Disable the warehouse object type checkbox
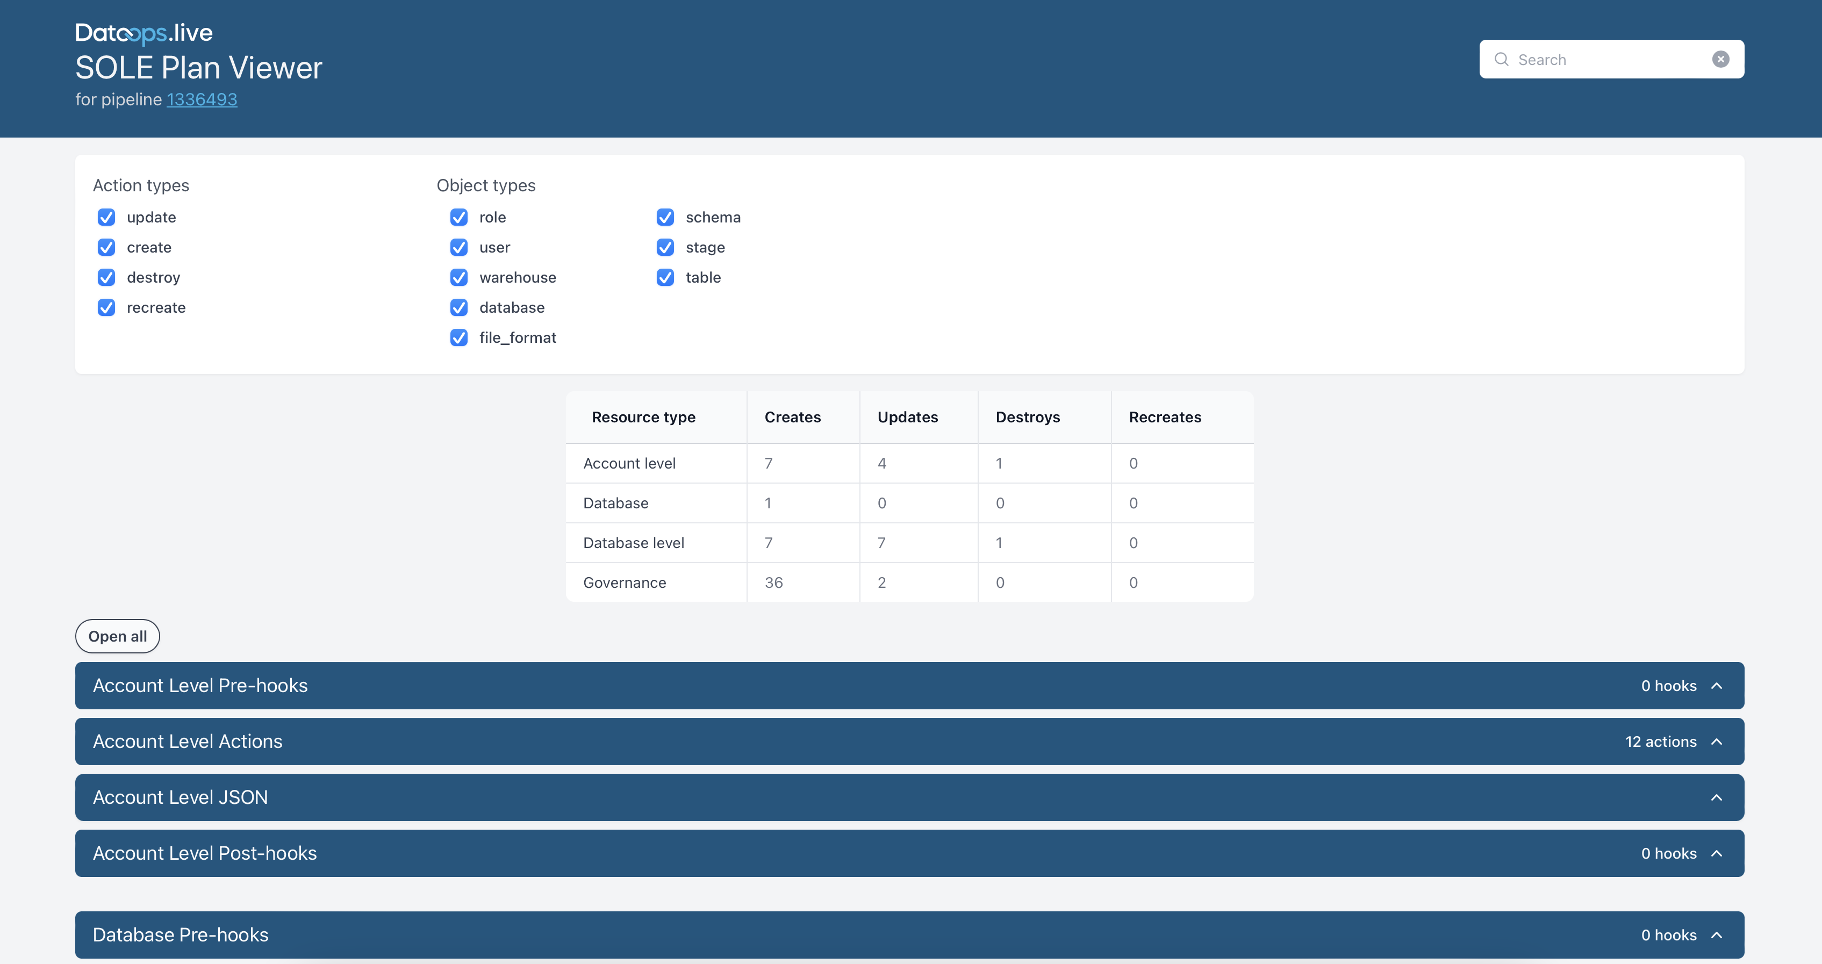The width and height of the screenshot is (1822, 964). coord(459,277)
